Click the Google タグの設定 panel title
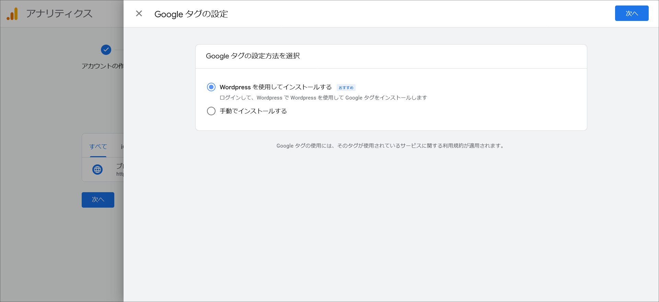The height and width of the screenshot is (302, 659). click(191, 14)
